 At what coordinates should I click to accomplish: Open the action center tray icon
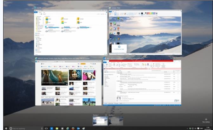(x=198, y=128)
